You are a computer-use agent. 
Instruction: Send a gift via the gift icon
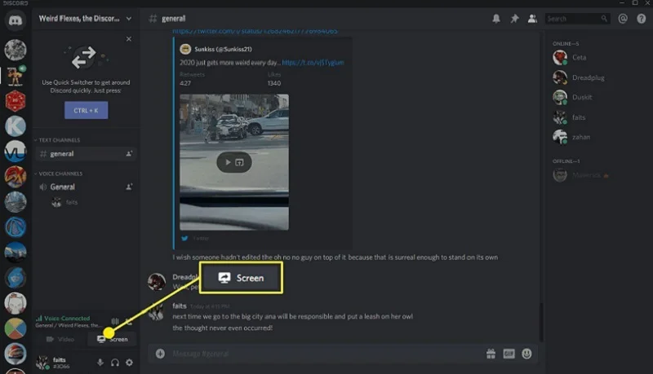tap(491, 354)
